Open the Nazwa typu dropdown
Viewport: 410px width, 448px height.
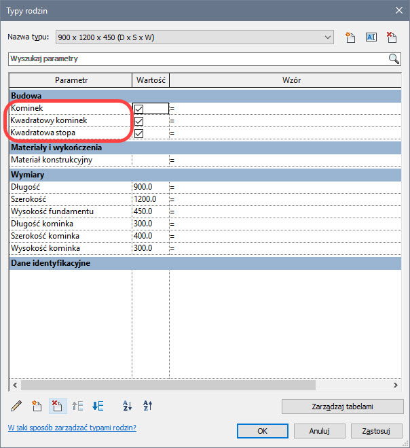[x=329, y=37]
